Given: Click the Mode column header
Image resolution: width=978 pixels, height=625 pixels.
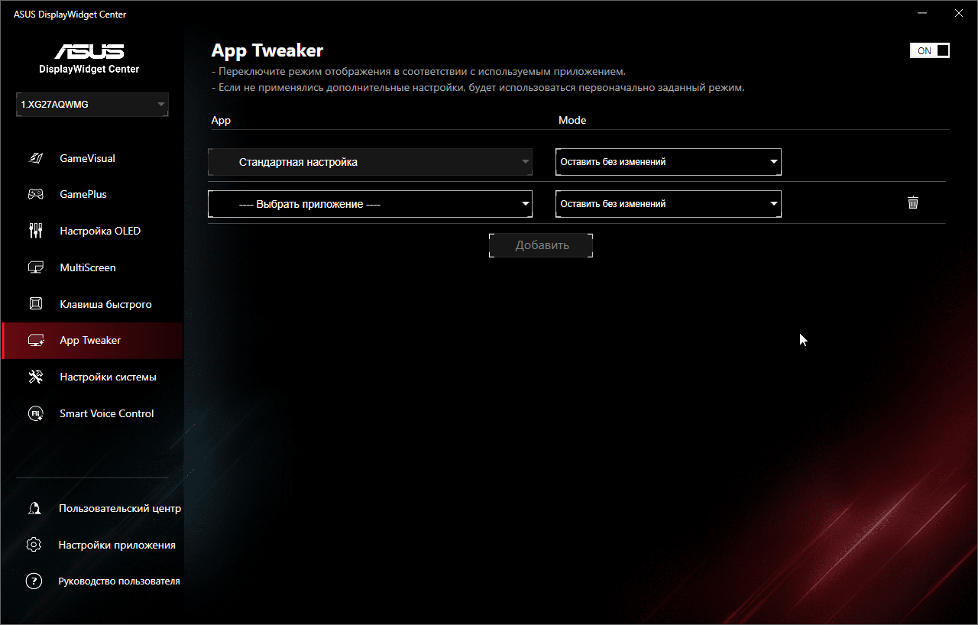Looking at the screenshot, I should (572, 120).
